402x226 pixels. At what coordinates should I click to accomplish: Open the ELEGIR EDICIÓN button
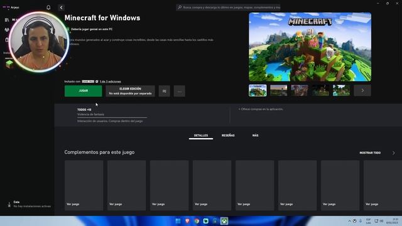pos(130,91)
